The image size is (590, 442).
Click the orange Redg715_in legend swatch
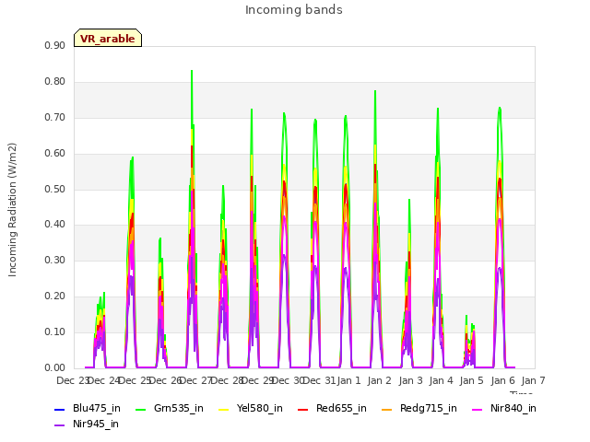point(387,409)
